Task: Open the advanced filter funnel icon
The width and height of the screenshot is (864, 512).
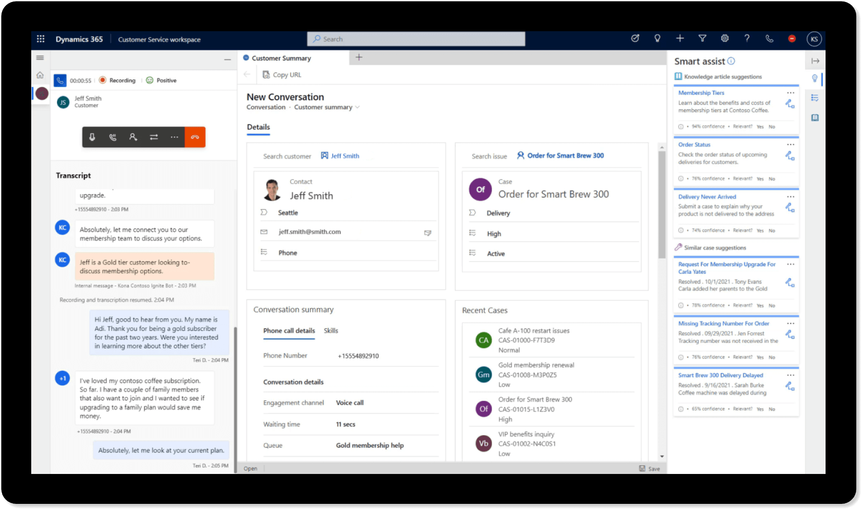Action: tap(702, 38)
